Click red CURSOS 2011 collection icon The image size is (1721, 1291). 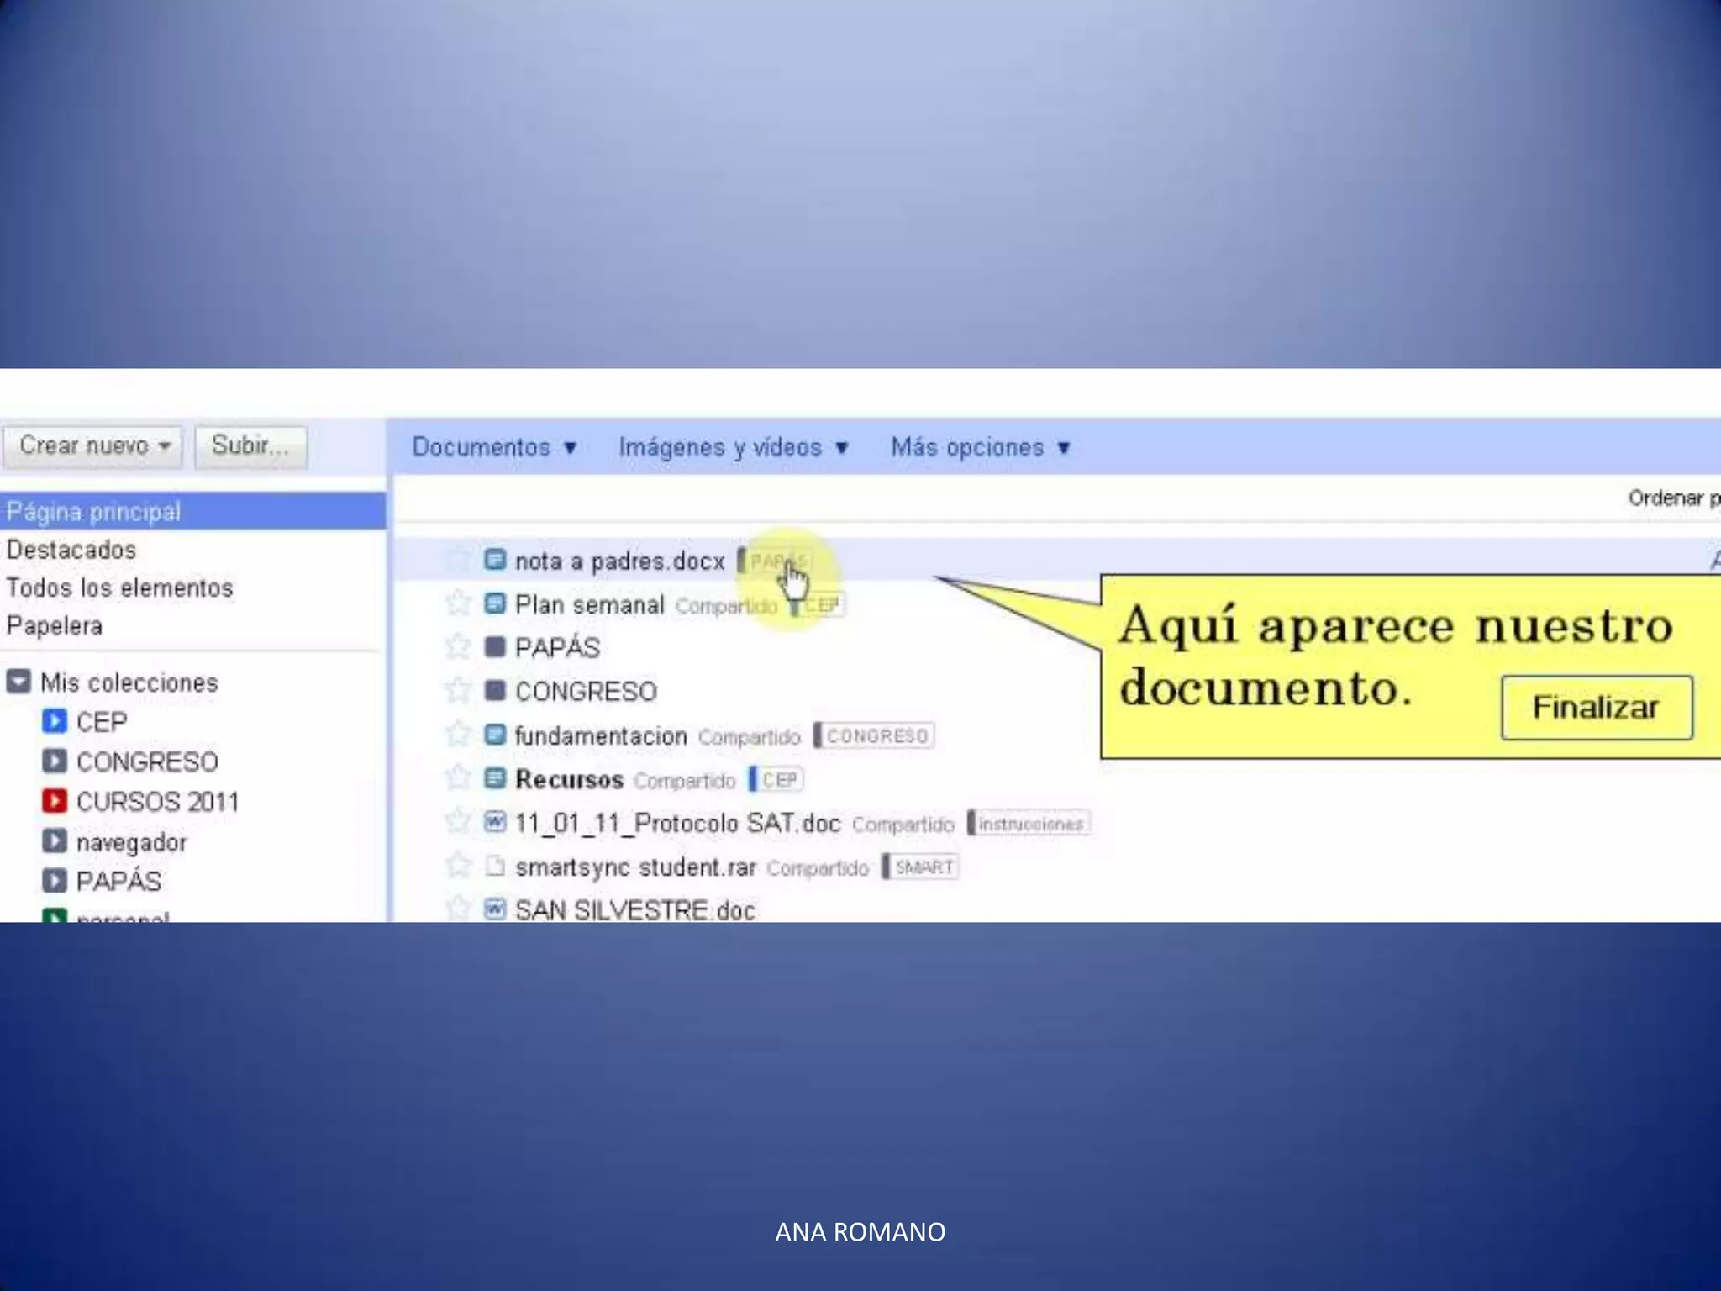pos(55,801)
